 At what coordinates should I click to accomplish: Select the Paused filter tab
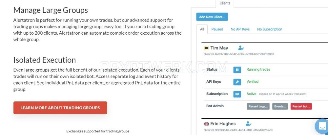click(217, 29)
